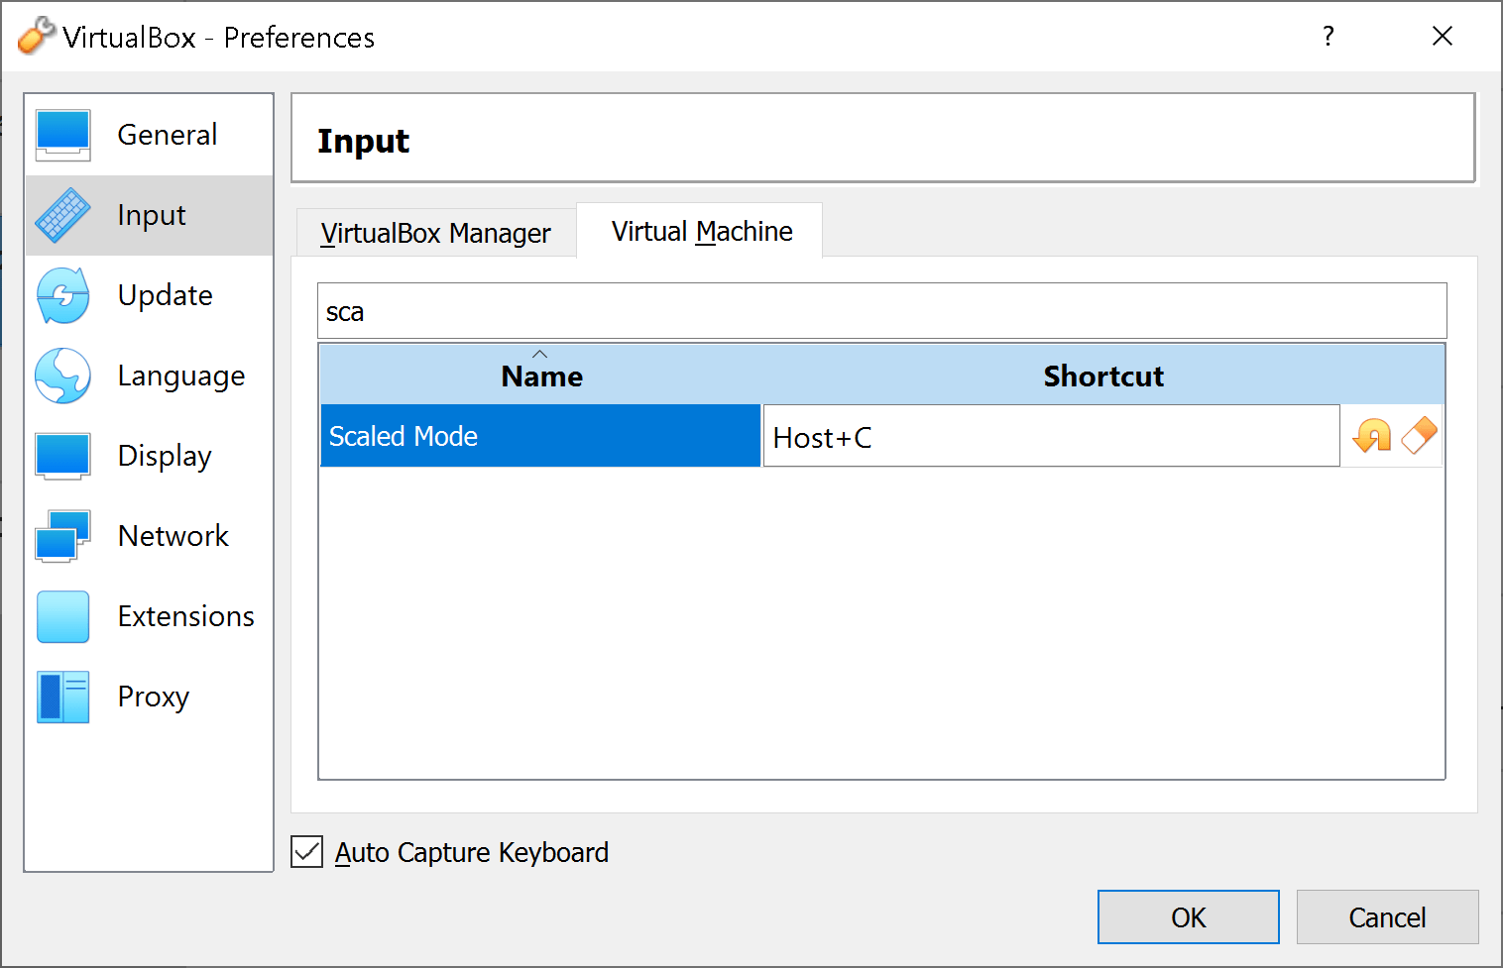Click the shortcut search filter field
The height and width of the screenshot is (968, 1503).
(x=880, y=310)
